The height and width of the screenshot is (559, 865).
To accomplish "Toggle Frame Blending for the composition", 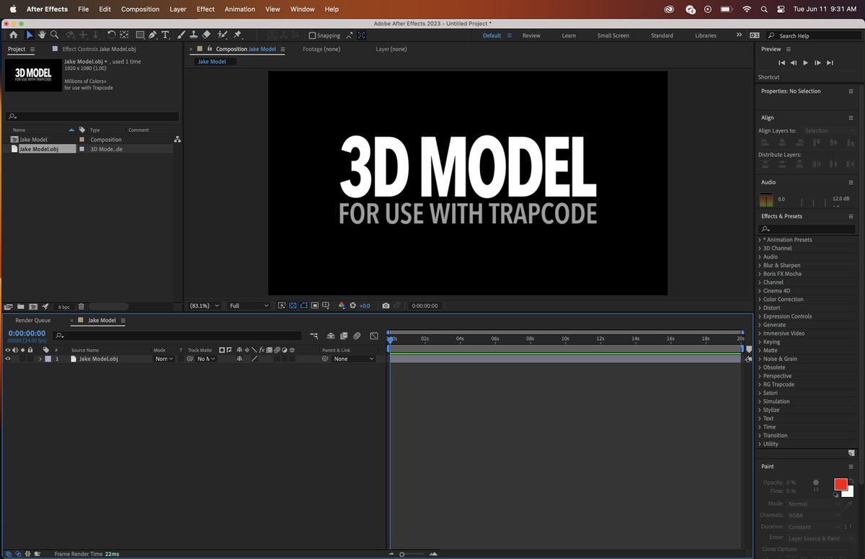I will [x=343, y=336].
